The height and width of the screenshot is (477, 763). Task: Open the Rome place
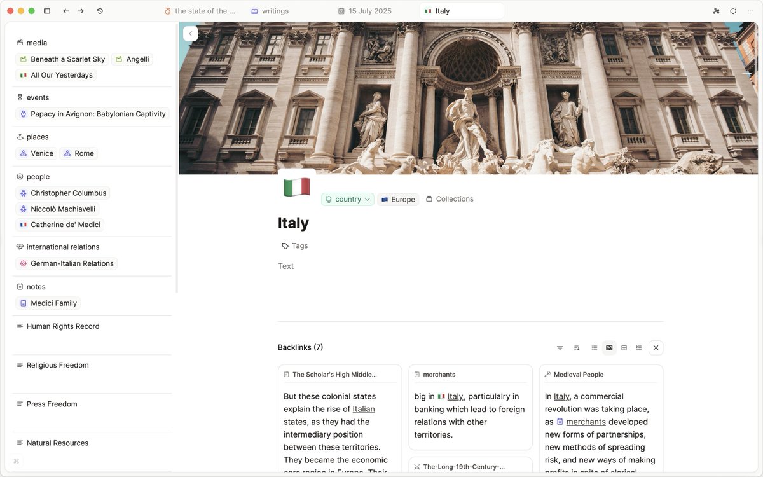[79, 153]
